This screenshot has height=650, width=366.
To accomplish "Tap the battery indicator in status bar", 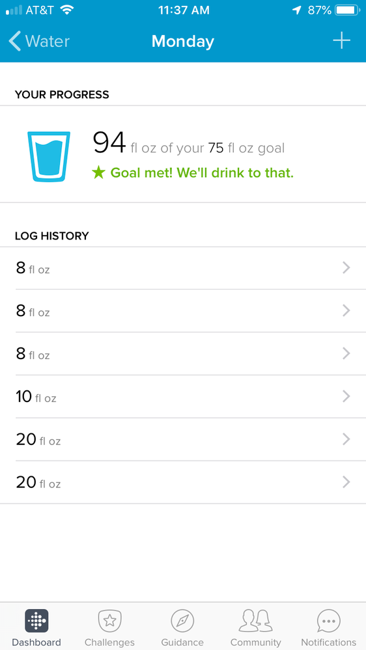I will pos(347,10).
